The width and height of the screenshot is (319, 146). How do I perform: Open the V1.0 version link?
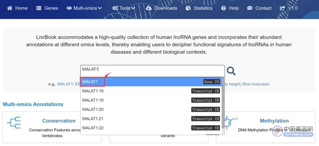[289, 8]
